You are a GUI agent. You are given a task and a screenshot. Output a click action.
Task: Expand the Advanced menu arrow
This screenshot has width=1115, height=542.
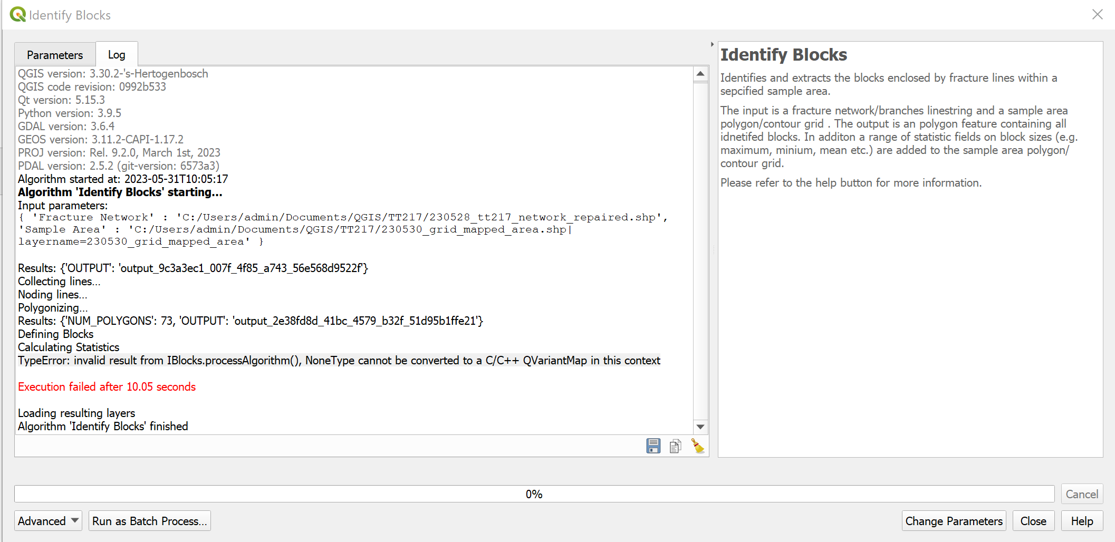tap(75, 521)
